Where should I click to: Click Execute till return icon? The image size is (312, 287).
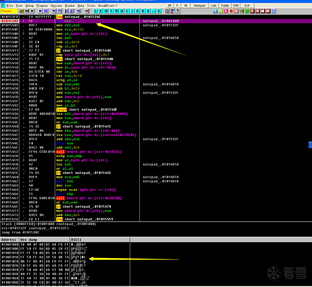[x=79, y=11]
